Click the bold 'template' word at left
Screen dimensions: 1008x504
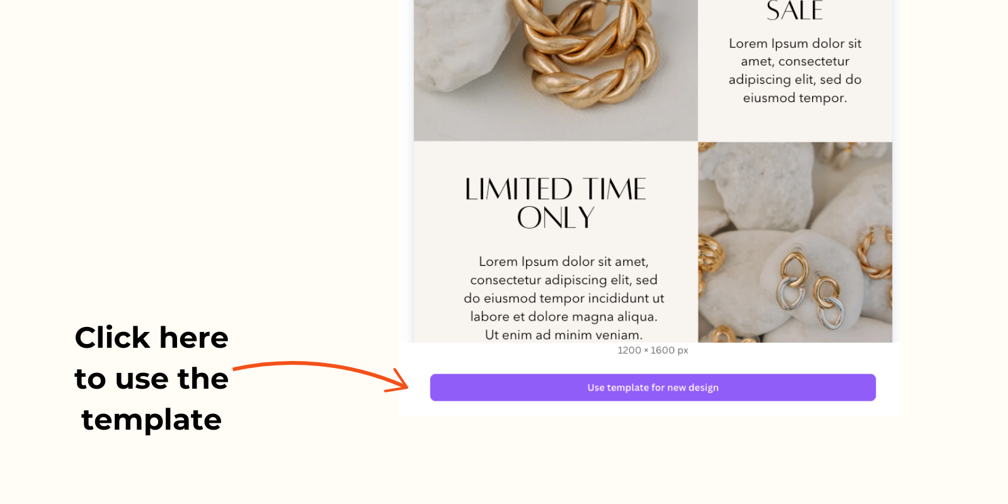pos(152,420)
